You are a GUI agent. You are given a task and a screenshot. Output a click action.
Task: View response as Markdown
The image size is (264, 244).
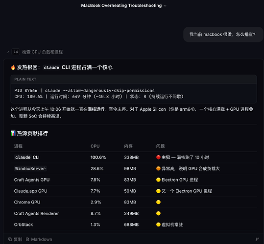tap(39, 239)
